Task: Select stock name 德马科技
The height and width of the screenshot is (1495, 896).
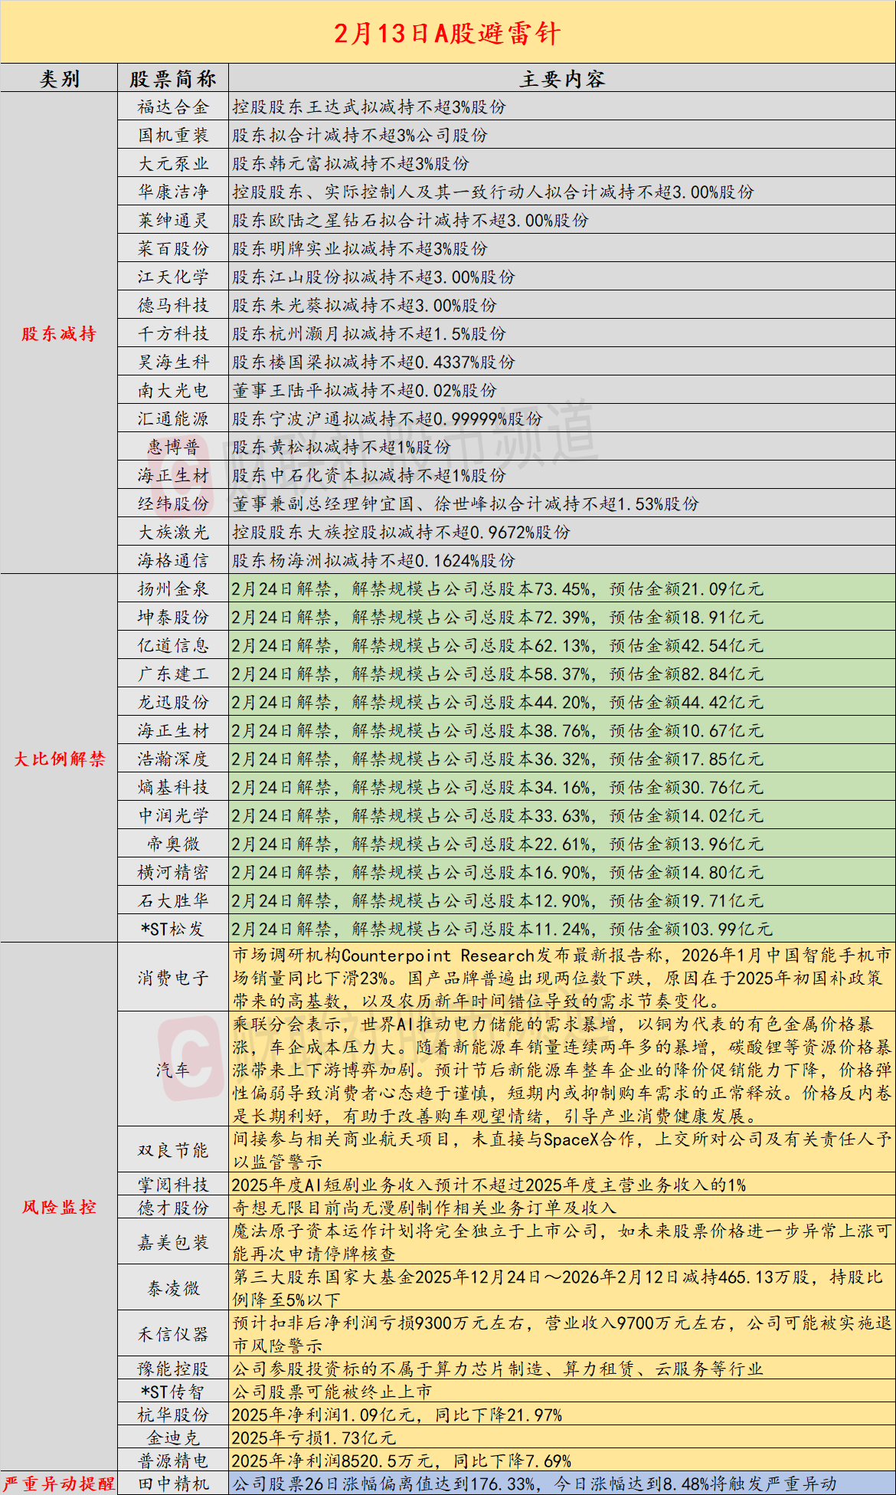Action: pyautogui.click(x=173, y=306)
